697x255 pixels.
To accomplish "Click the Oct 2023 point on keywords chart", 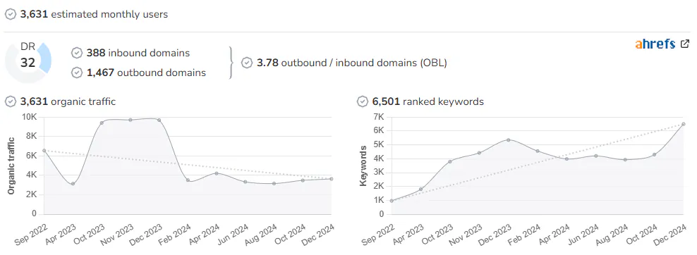I will tap(450, 161).
